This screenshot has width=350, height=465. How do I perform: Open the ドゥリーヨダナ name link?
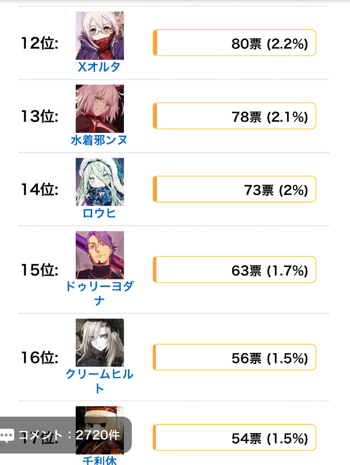(99, 293)
